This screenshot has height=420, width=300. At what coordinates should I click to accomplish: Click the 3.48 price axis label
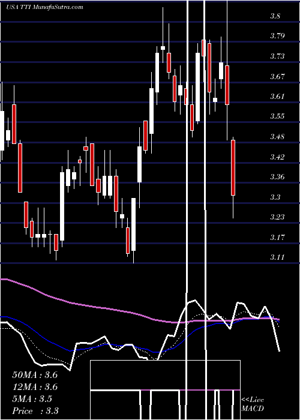(277, 137)
